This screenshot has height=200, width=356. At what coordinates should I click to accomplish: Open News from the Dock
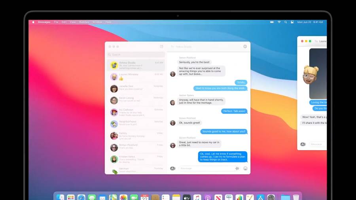click(x=218, y=198)
